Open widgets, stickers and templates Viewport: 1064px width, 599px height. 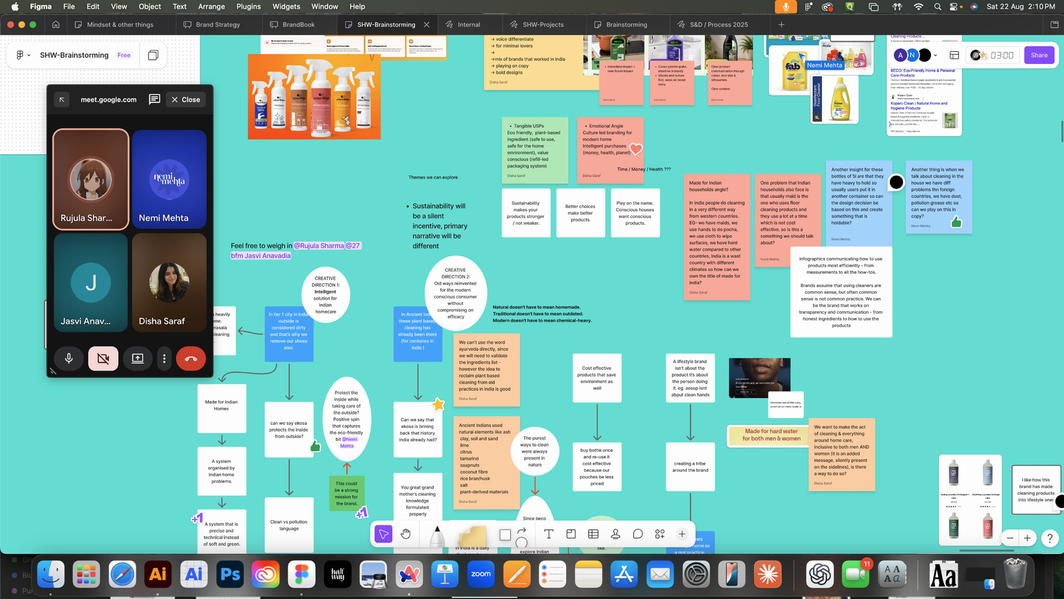point(660,534)
